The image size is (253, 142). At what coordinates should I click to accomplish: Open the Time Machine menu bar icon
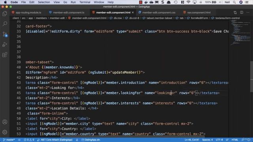pos(176,2)
